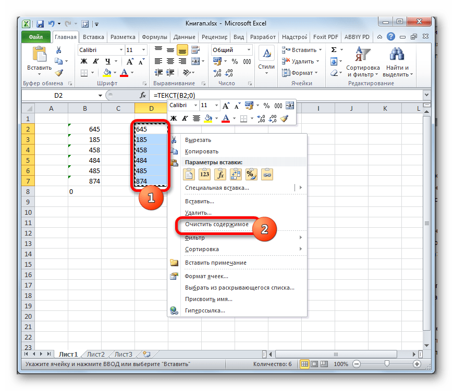Image resolution: width=454 pixels, height=391 pixels.
Task: Open mini toolbar font size dropdown
Action: point(216,106)
